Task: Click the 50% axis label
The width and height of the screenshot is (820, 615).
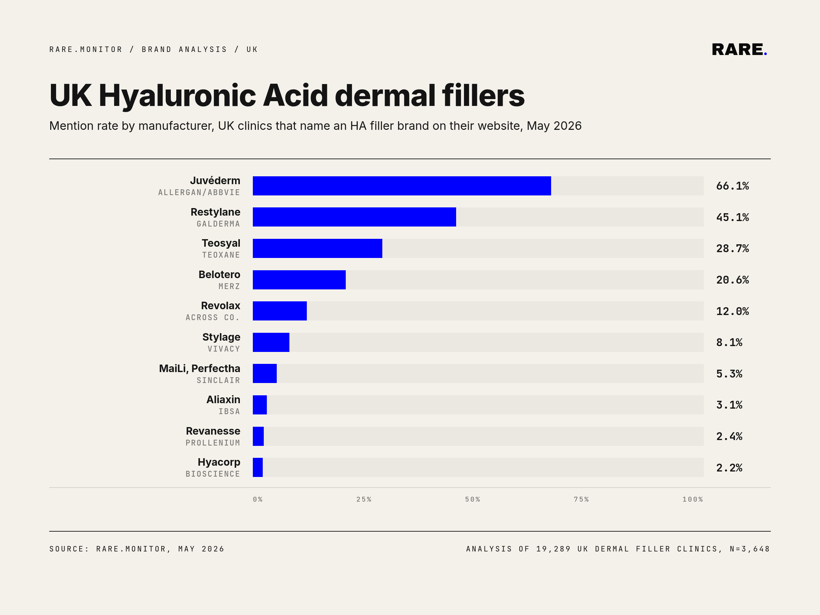Action: (x=473, y=500)
